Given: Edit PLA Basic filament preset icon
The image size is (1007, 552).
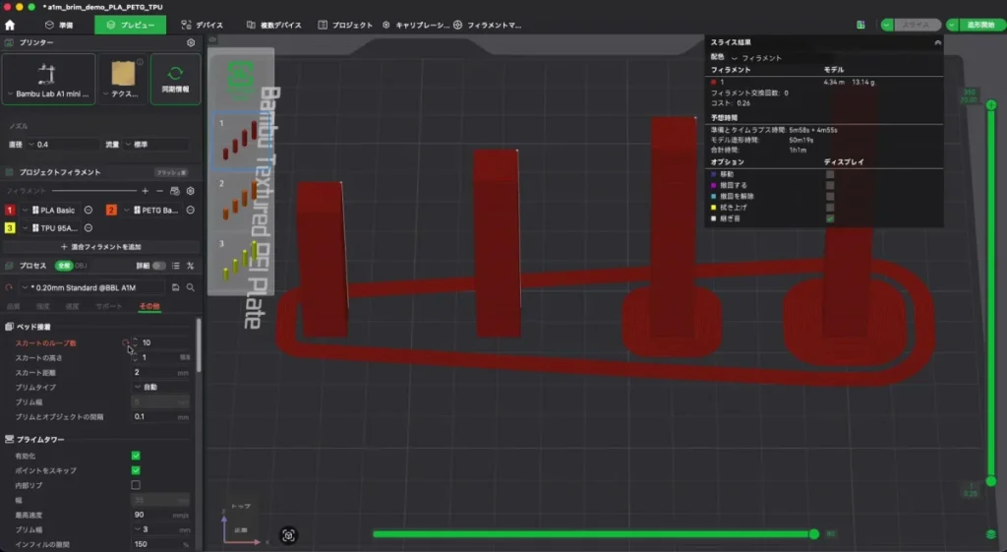Looking at the screenshot, I should 89,211.
